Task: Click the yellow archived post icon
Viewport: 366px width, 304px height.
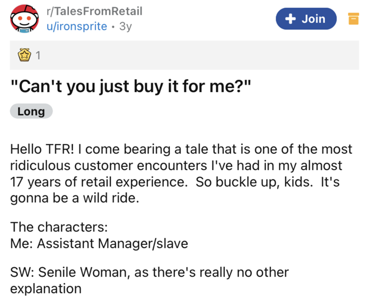Action: tap(353, 19)
